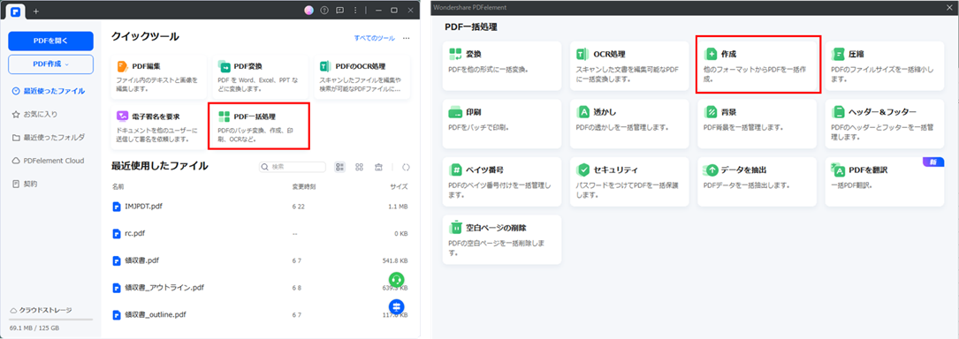Click the help question mark icon
Viewport: 959px width, 339px height.
pyautogui.click(x=324, y=11)
